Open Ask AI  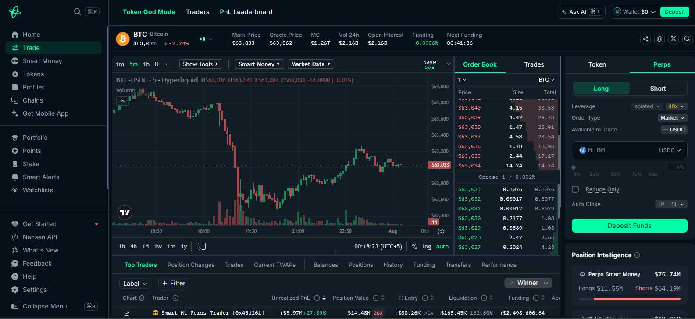click(x=581, y=12)
